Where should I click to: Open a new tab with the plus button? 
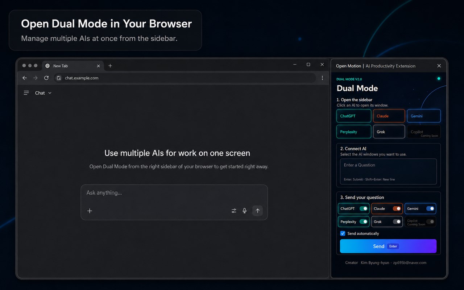click(x=110, y=66)
